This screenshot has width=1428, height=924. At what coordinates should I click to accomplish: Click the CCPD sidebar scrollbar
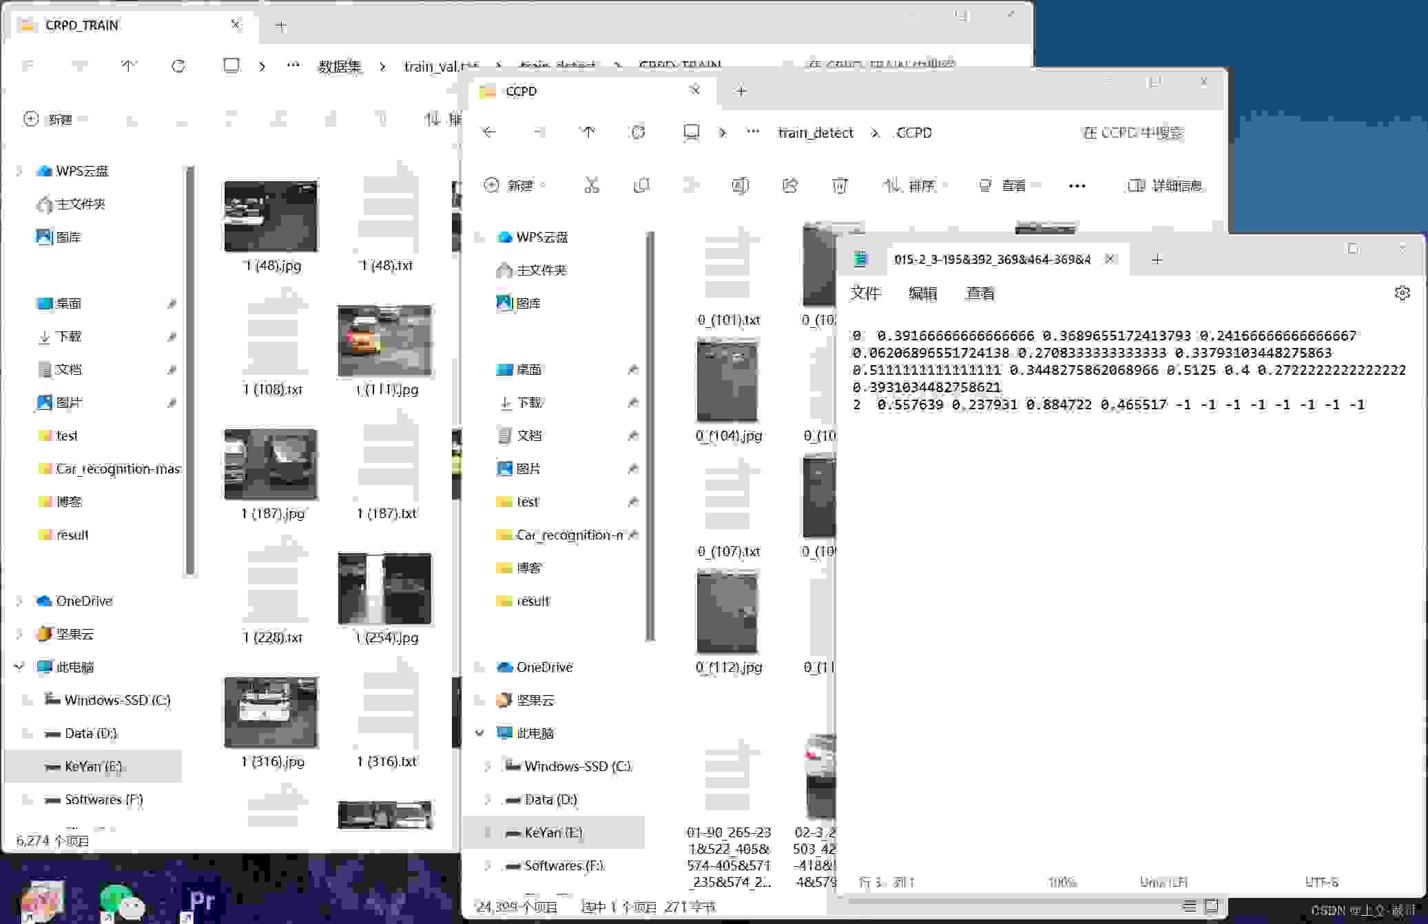(650, 435)
